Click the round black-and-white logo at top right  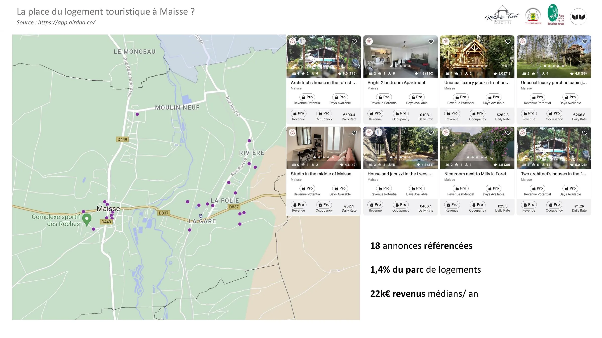pyautogui.click(x=578, y=17)
